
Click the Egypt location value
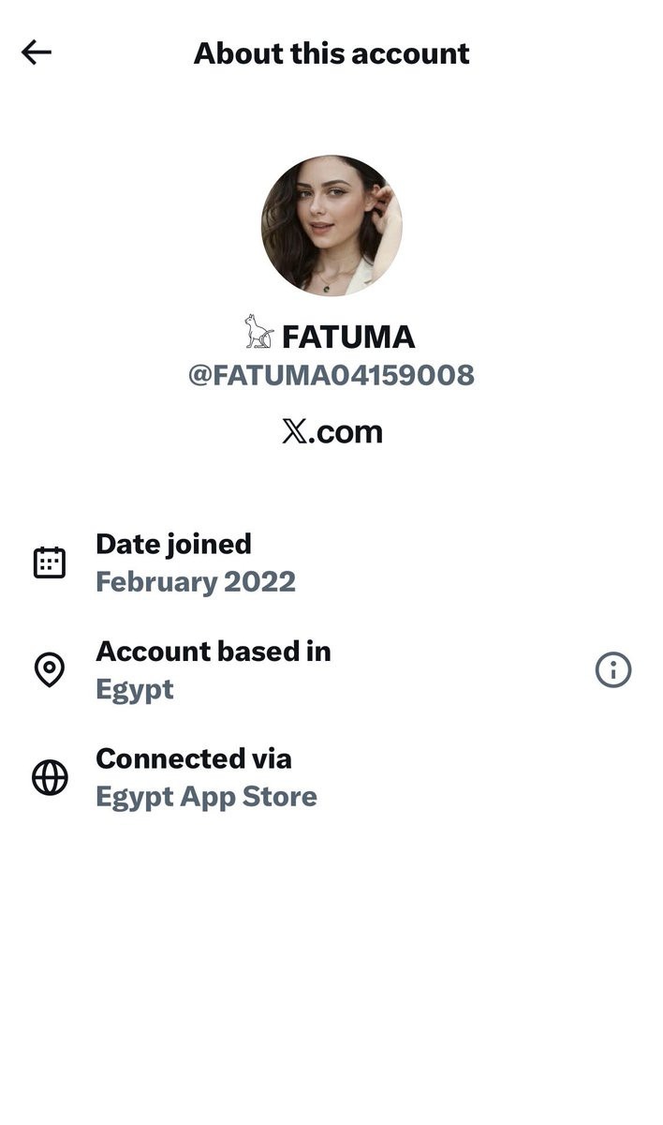pyautogui.click(x=135, y=690)
